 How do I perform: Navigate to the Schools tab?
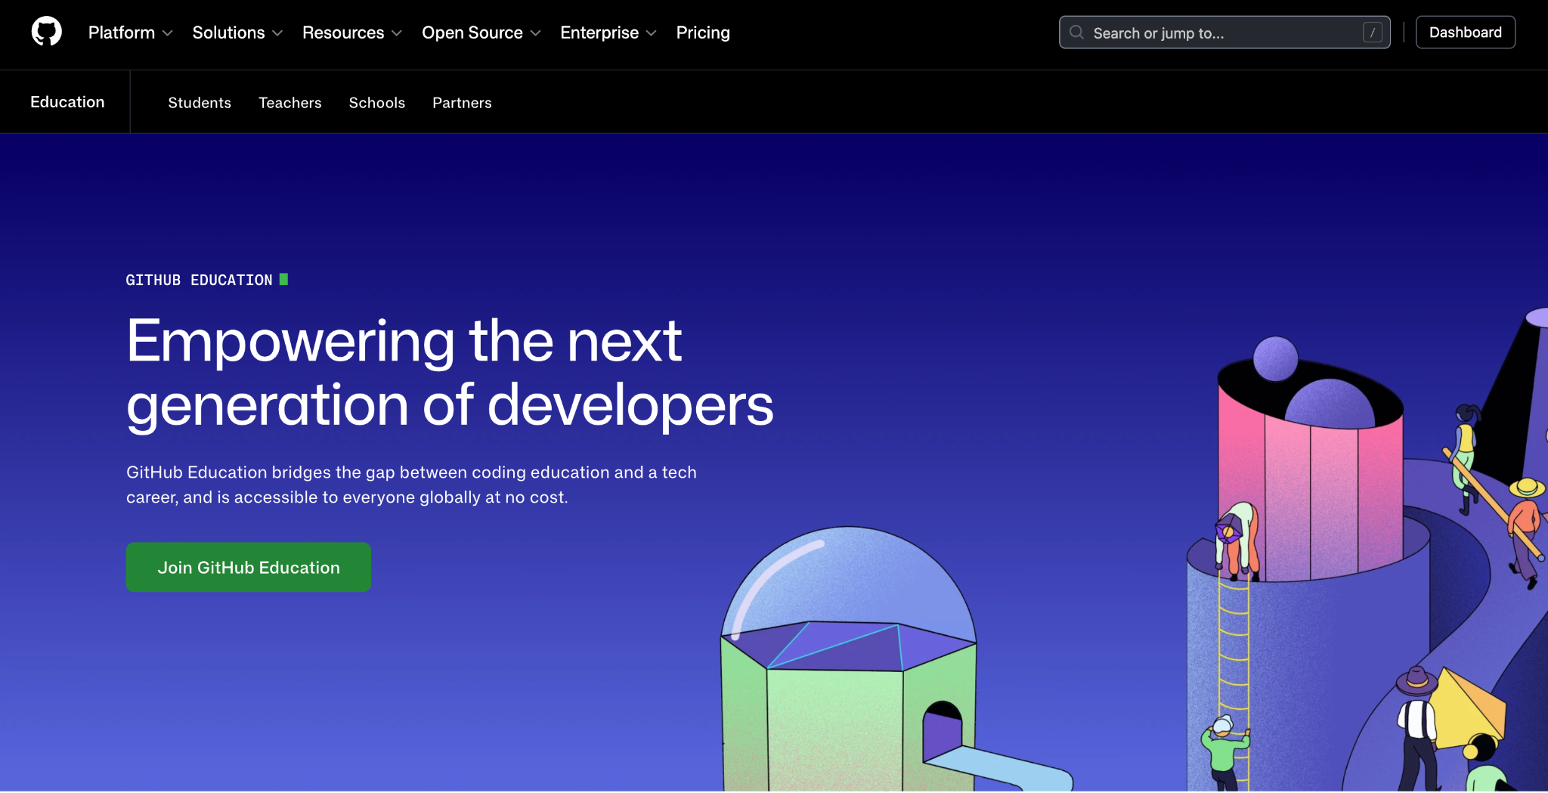pyautogui.click(x=376, y=103)
